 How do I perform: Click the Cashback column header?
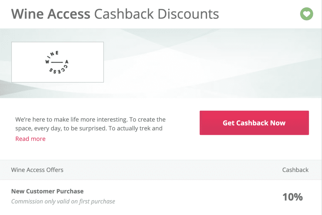tap(295, 170)
